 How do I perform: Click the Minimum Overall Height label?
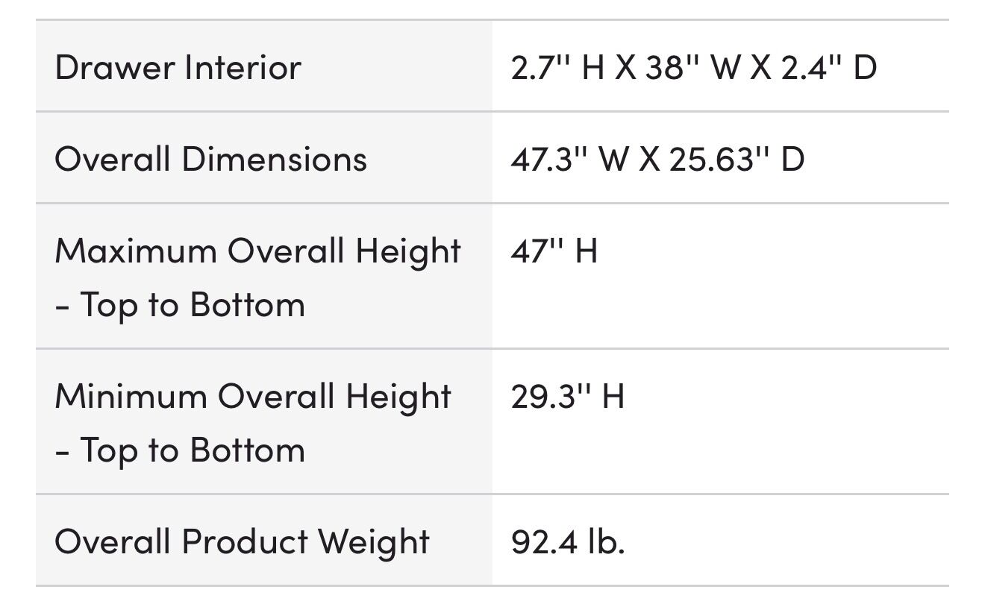(x=253, y=396)
